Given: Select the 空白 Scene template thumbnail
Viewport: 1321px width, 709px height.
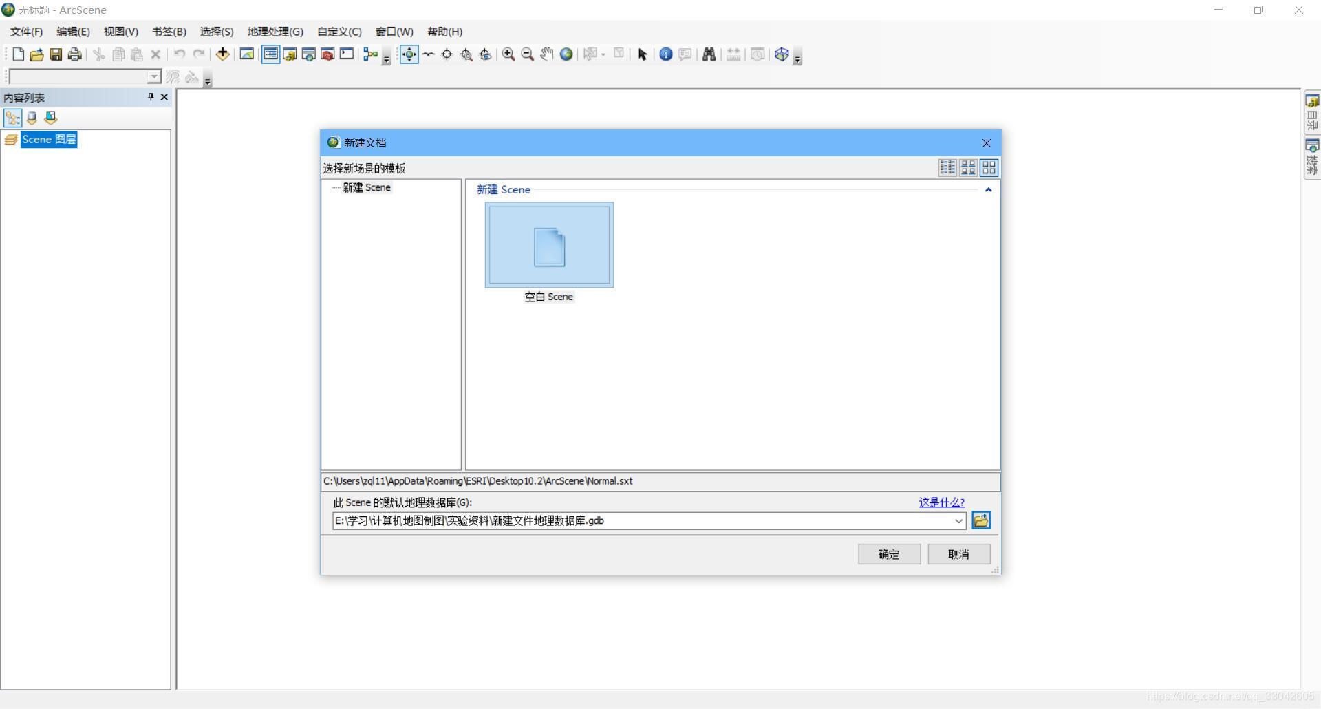Looking at the screenshot, I should [x=549, y=245].
